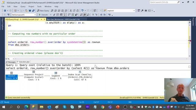
Task: Open the File menu
Action: point(3,6)
